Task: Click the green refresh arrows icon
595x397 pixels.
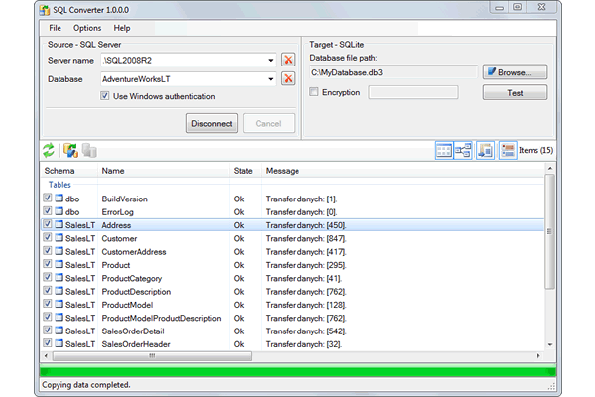Action: (x=49, y=151)
